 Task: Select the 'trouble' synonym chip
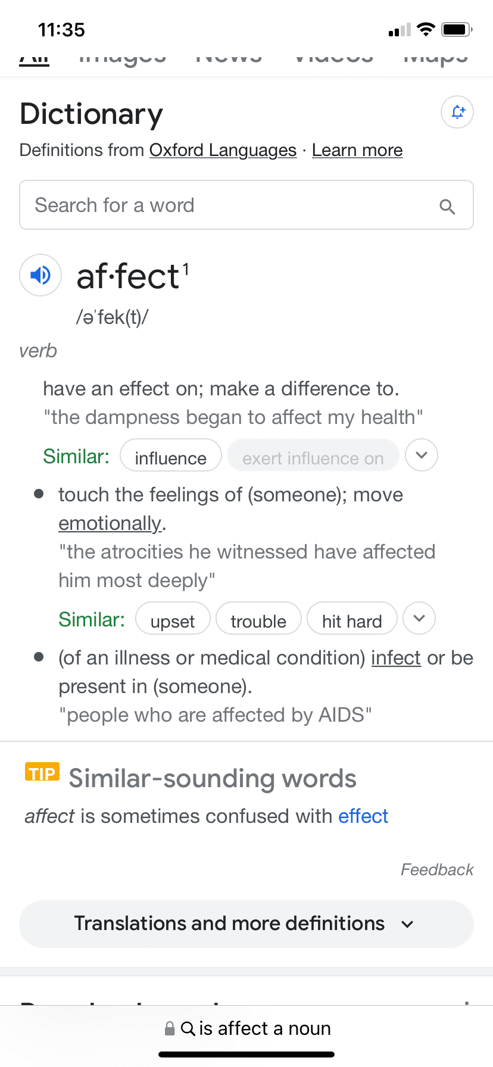(258, 620)
